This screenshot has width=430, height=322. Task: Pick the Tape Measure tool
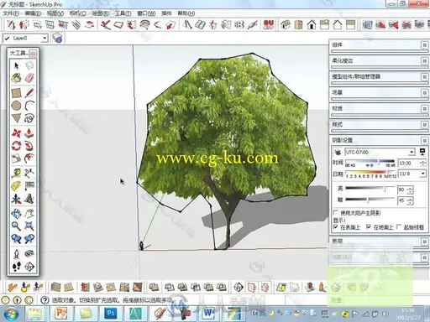[x=16, y=173]
